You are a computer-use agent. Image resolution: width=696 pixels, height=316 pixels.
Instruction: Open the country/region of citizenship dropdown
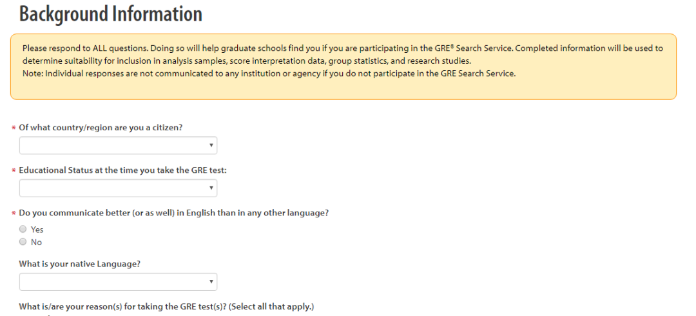pyautogui.click(x=118, y=145)
